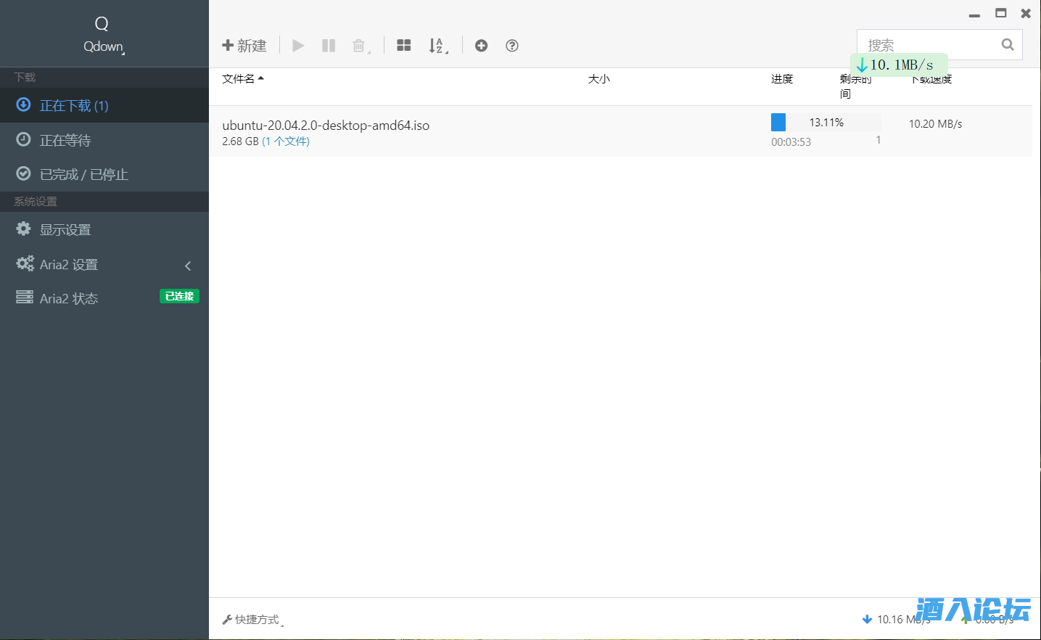Pause the selected download task

pyautogui.click(x=329, y=46)
